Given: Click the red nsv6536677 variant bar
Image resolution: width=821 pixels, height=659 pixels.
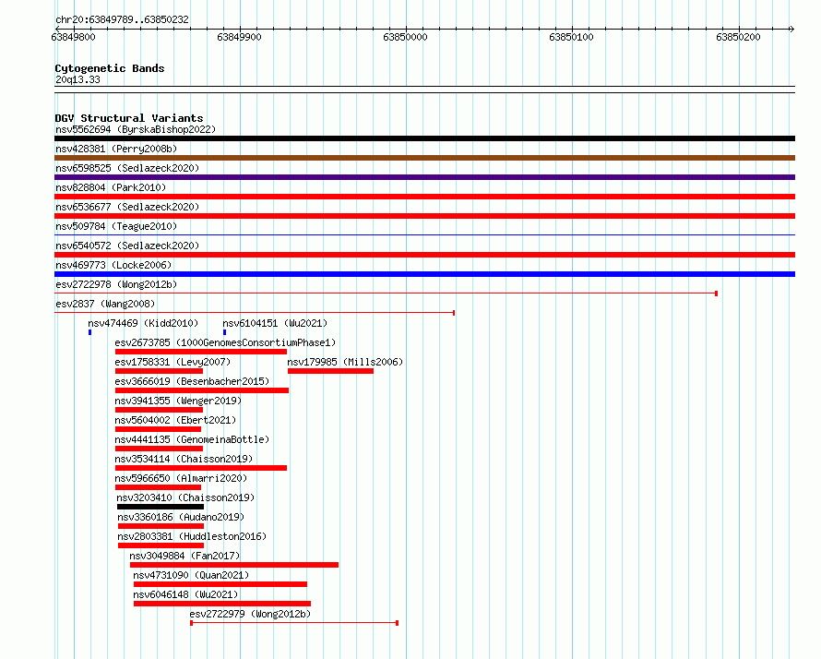Looking at the screenshot, I should tap(424, 216).
